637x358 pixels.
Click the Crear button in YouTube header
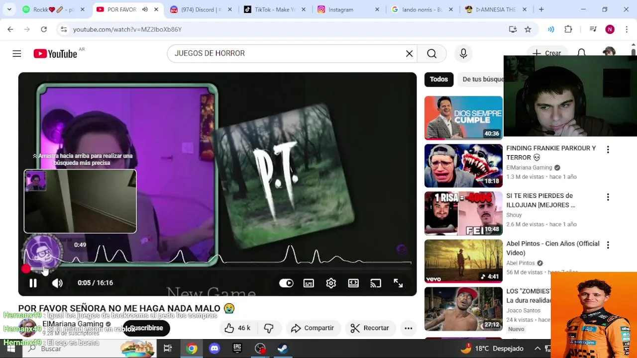point(546,53)
